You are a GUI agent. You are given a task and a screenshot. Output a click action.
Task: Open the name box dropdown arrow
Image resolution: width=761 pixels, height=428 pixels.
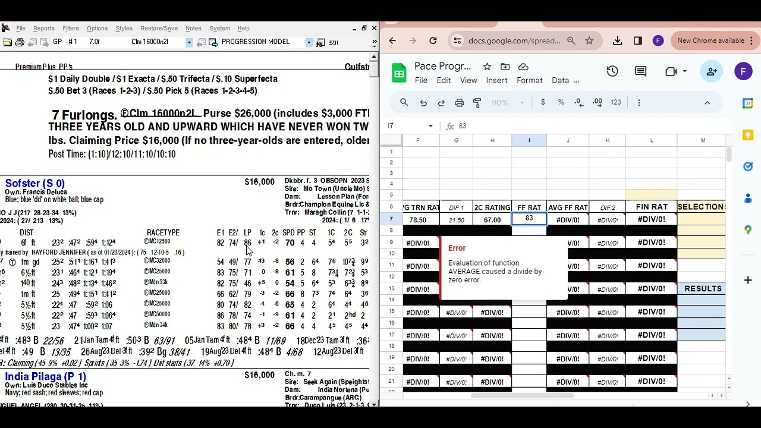[430, 126]
